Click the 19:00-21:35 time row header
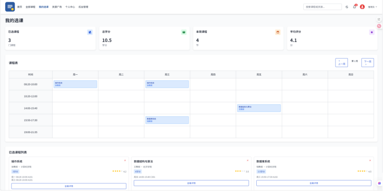The width and height of the screenshot is (383, 191). (x=30, y=132)
